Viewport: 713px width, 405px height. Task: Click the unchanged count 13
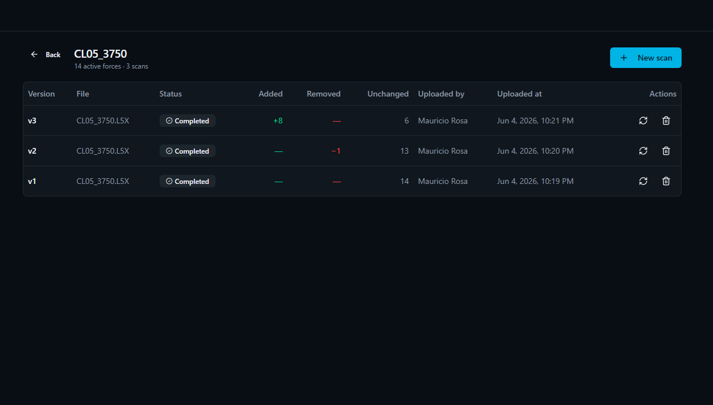click(404, 151)
